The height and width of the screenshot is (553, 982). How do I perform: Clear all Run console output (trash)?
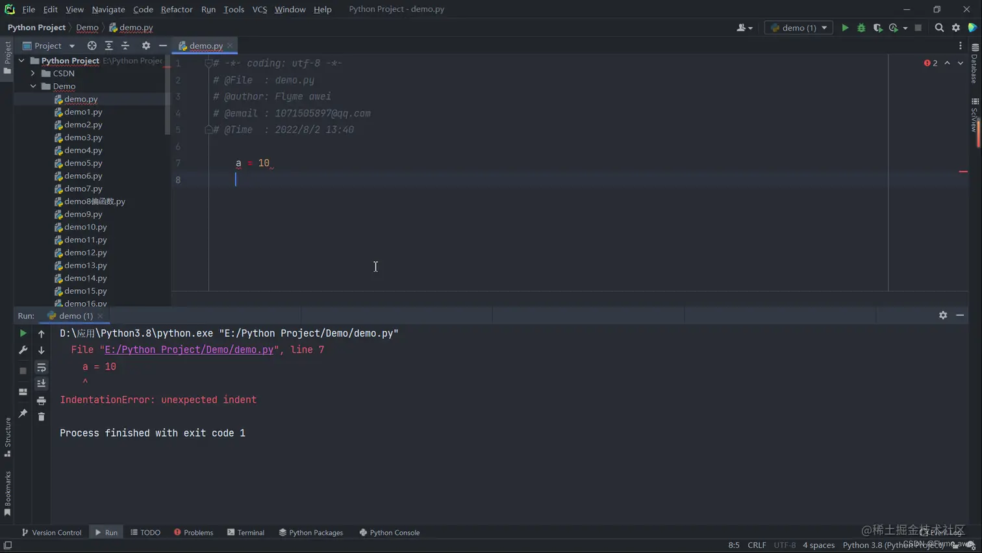(42, 417)
